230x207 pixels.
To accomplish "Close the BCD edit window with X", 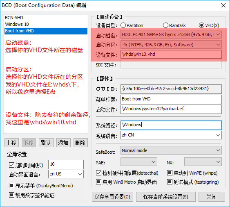I will [223, 5].
